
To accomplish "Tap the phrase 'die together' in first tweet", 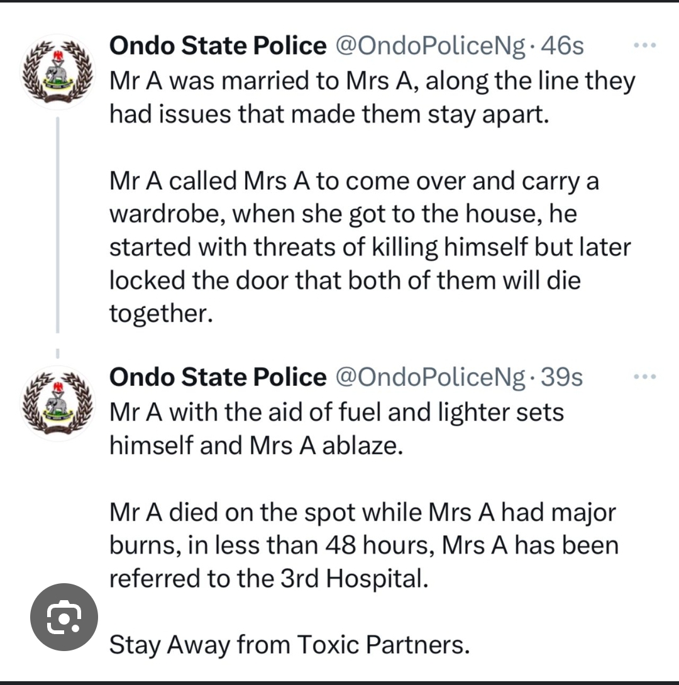I will (553, 280).
